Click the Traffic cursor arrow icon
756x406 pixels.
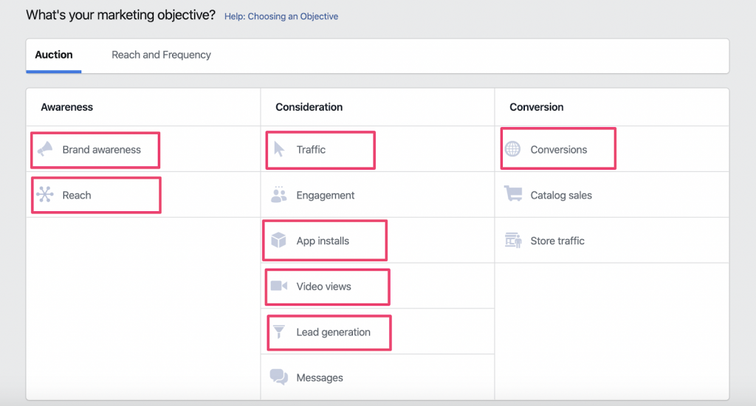279,149
